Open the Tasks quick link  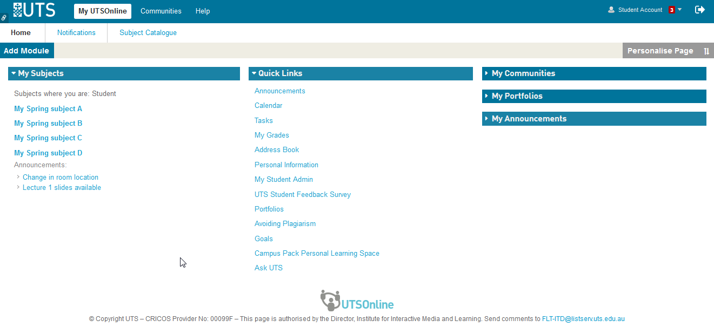tap(264, 120)
